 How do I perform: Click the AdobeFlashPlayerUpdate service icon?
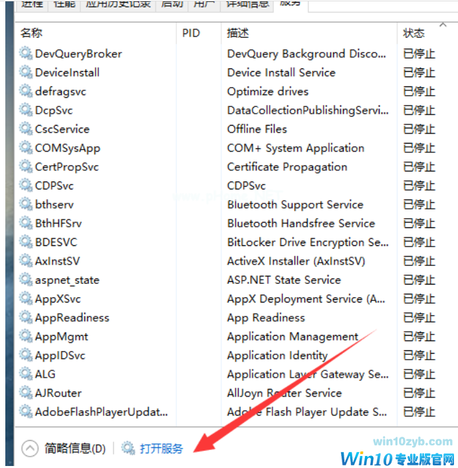tap(26, 412)
